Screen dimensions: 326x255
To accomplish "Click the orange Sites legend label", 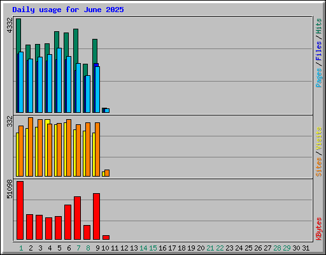I will coord(318,167).
